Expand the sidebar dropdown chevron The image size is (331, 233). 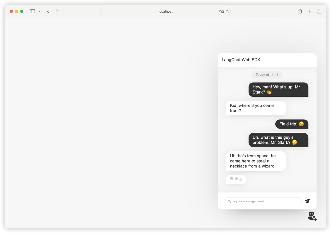coord(39,11)
